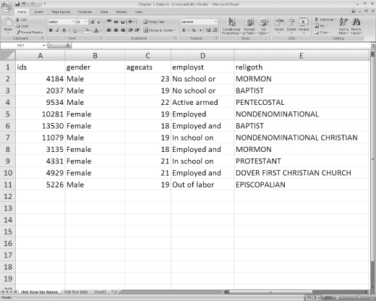Toggle Italic formatting
This screenshot has width=376, height=301.
(57, 30)
